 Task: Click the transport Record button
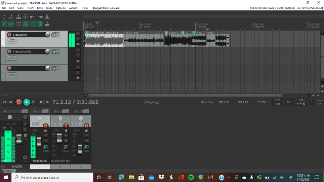click(19, 102)
